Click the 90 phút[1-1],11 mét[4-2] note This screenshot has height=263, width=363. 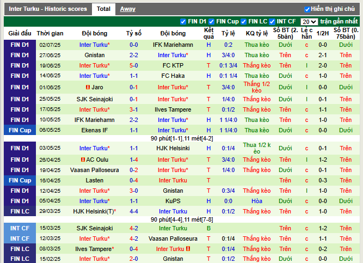point(182,138)
